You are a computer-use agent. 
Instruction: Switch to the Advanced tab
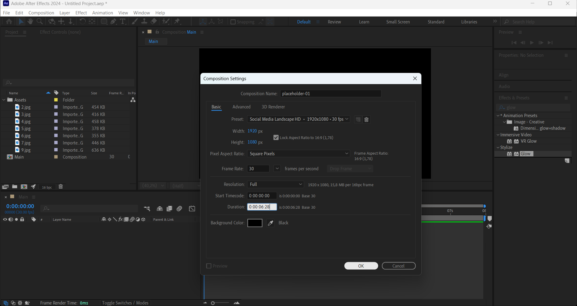[x=241, y=107]
